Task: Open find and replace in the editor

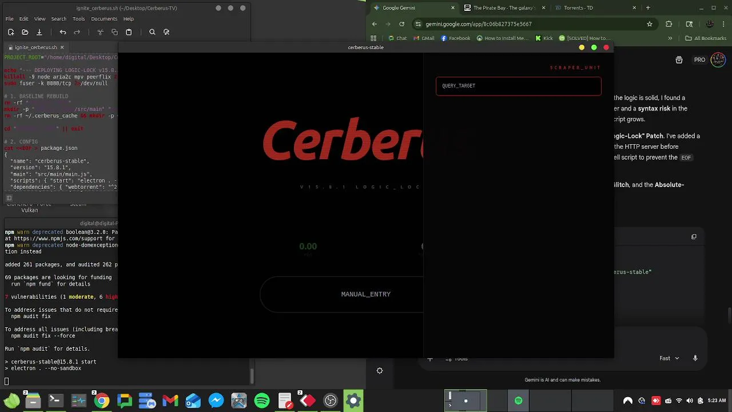Action: click(166, 32)
